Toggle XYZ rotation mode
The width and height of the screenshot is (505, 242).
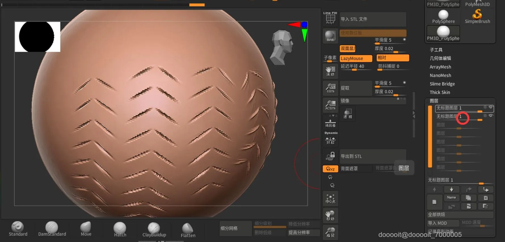tap(330, 169)
